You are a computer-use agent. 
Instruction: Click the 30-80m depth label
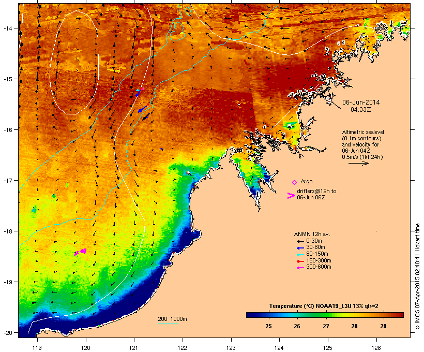315,247
